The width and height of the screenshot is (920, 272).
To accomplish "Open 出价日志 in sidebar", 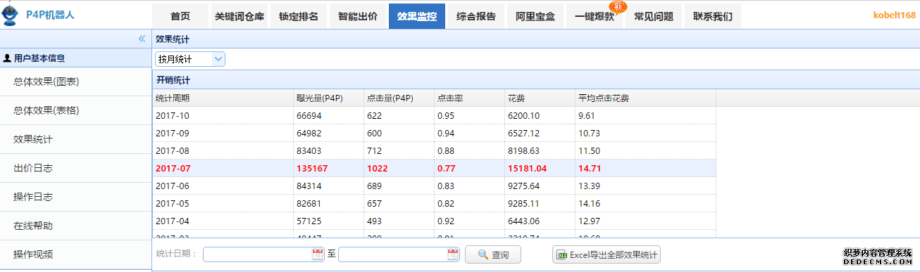I will pos(75,168).
